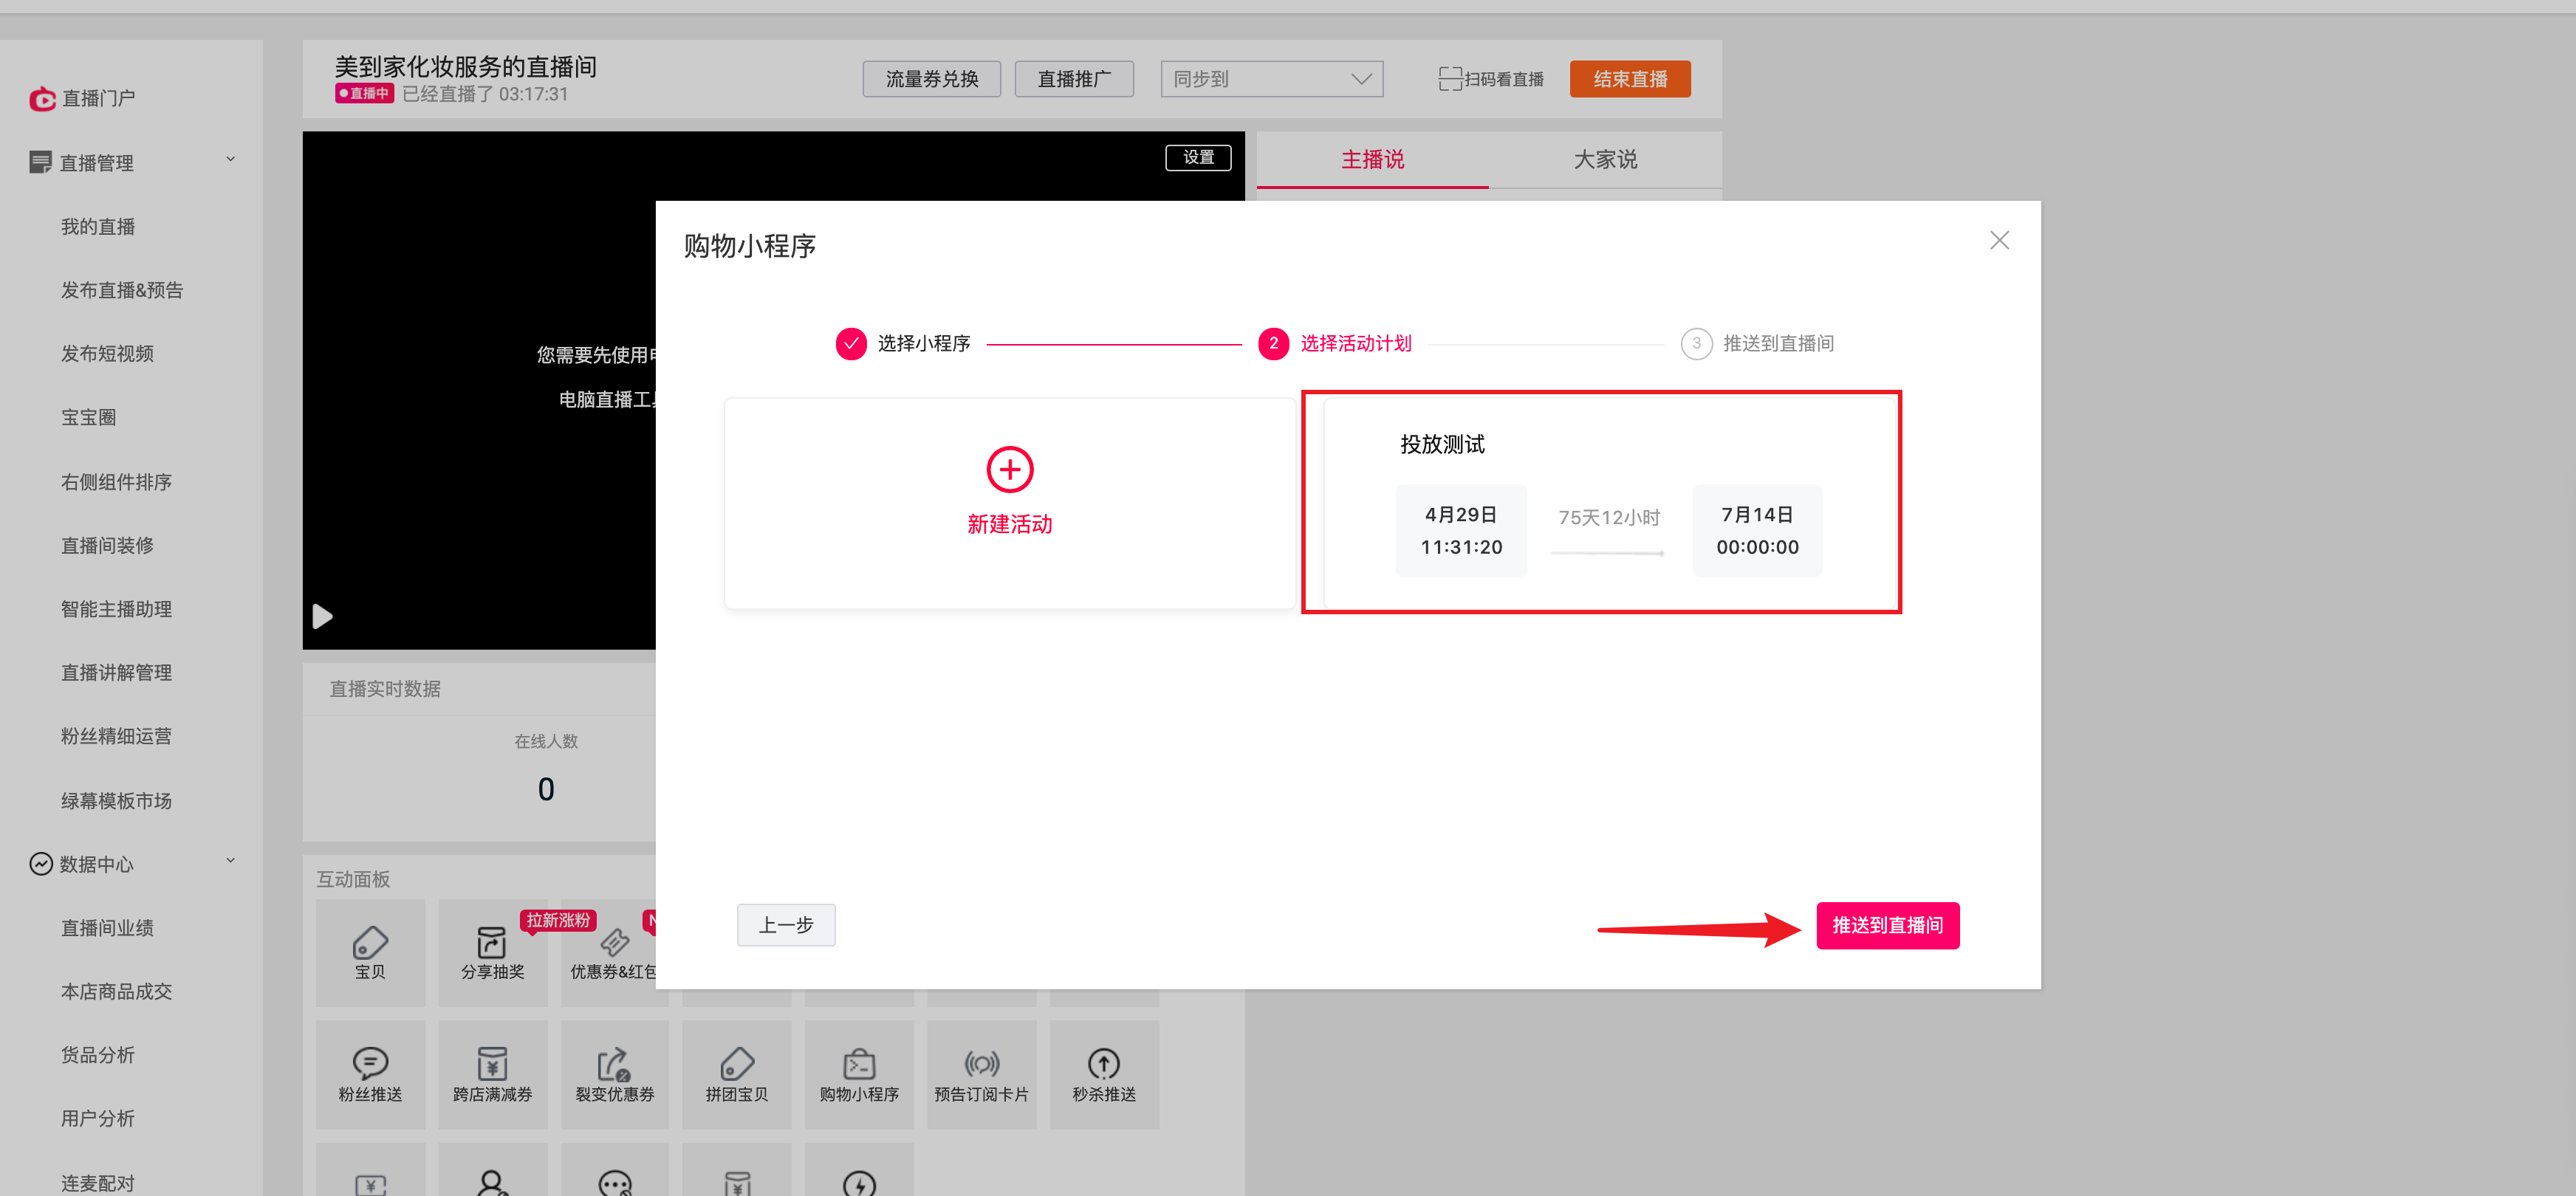This screenshot has height=1196, width=2576.
Task: Click the 上一步 button
Action: [x=786, y=926]
